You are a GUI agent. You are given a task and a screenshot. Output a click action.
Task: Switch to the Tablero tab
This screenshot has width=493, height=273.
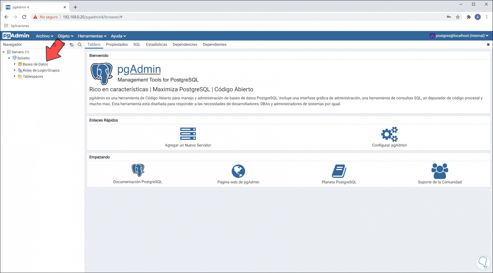pos(94,45)
